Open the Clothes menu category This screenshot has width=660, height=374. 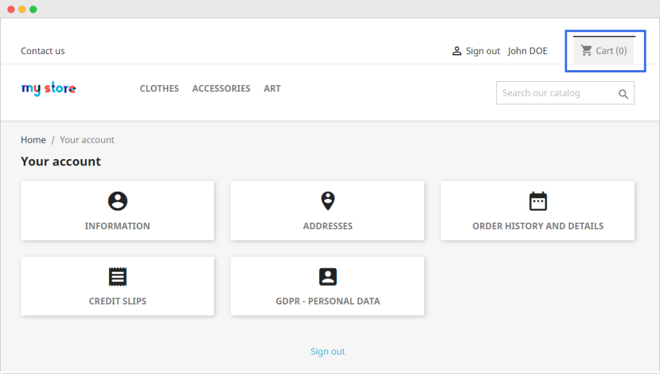(159, 89)
